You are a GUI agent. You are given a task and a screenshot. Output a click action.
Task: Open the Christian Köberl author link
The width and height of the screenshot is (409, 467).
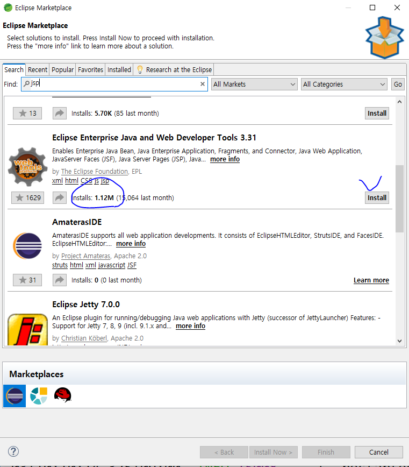pyautogui.click(x=84, y=338)
